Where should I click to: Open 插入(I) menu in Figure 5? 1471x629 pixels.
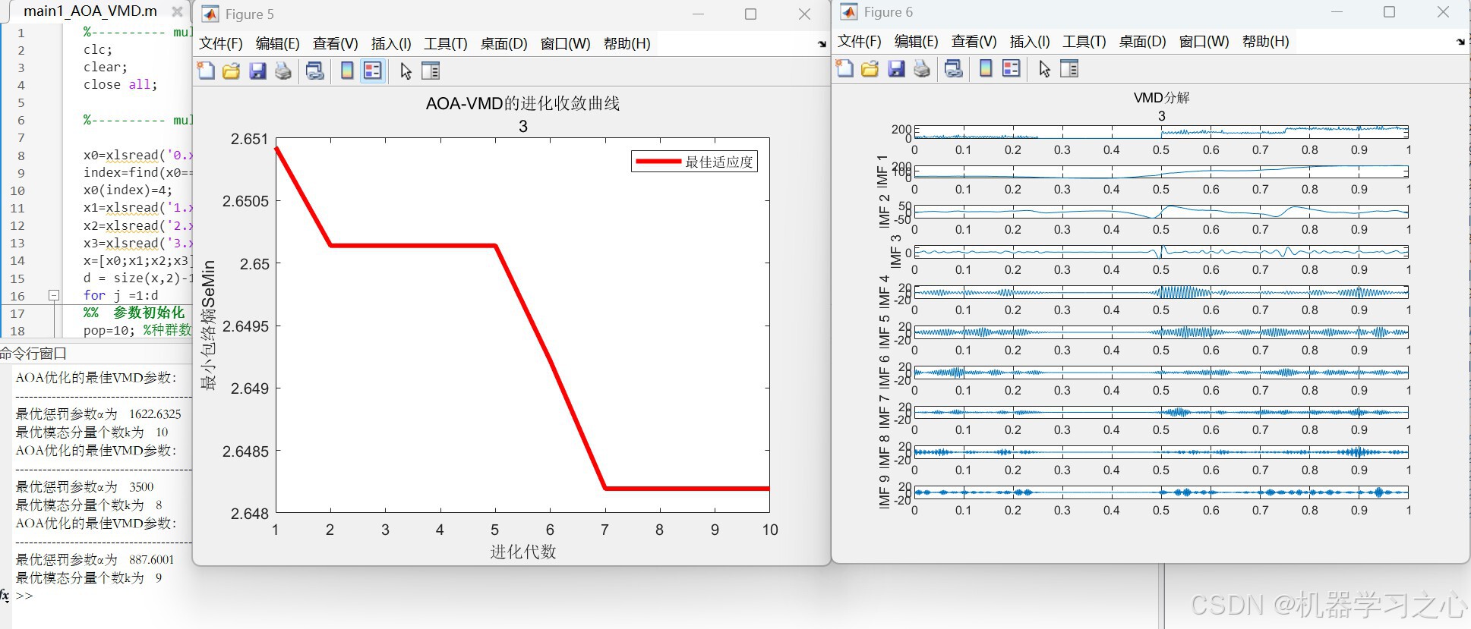pos(391,44)
